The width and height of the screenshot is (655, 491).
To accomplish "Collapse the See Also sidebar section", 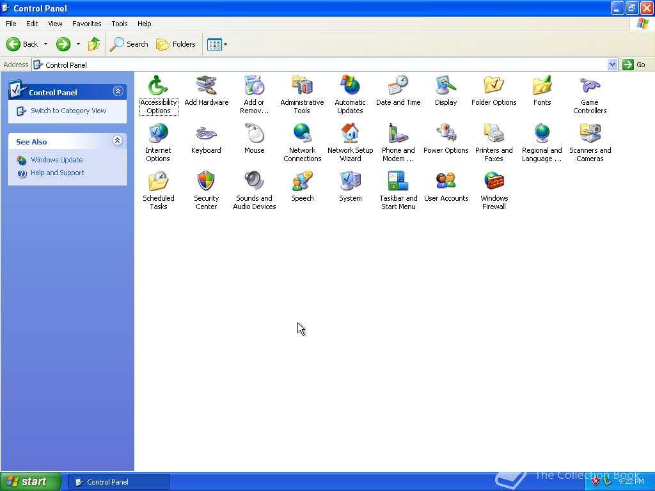I will [x=118, y=140].
